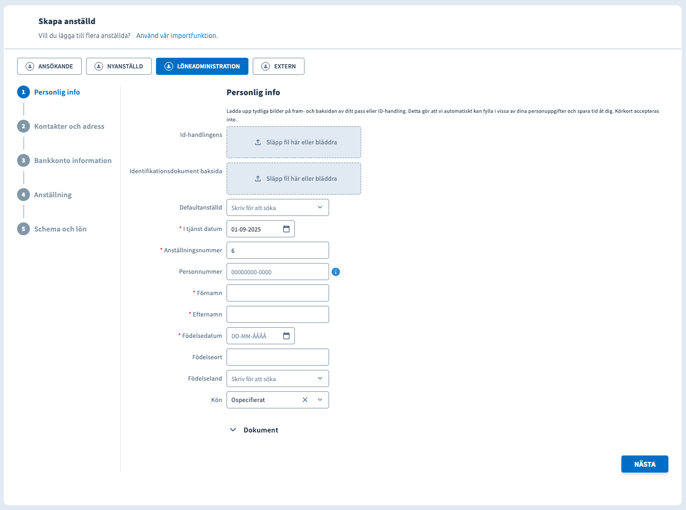The image size is (686, 510).
Task: Go to step 5 circle icon
Action: pyautogui.click(x=24, y=229)
